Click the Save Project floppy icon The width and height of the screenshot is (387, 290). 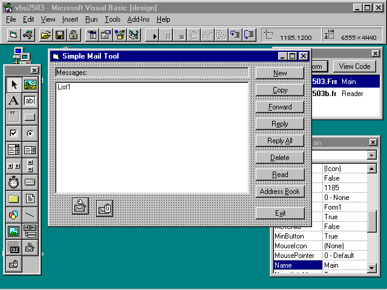[x=60, y=35]
